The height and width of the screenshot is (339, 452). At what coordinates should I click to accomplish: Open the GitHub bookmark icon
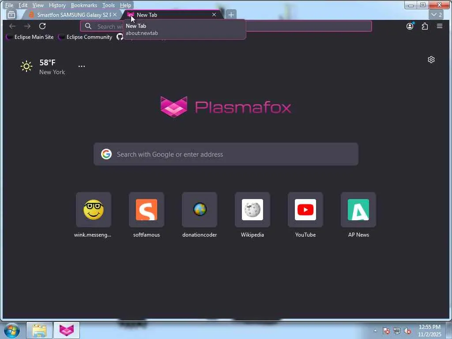tap(120, 37)
